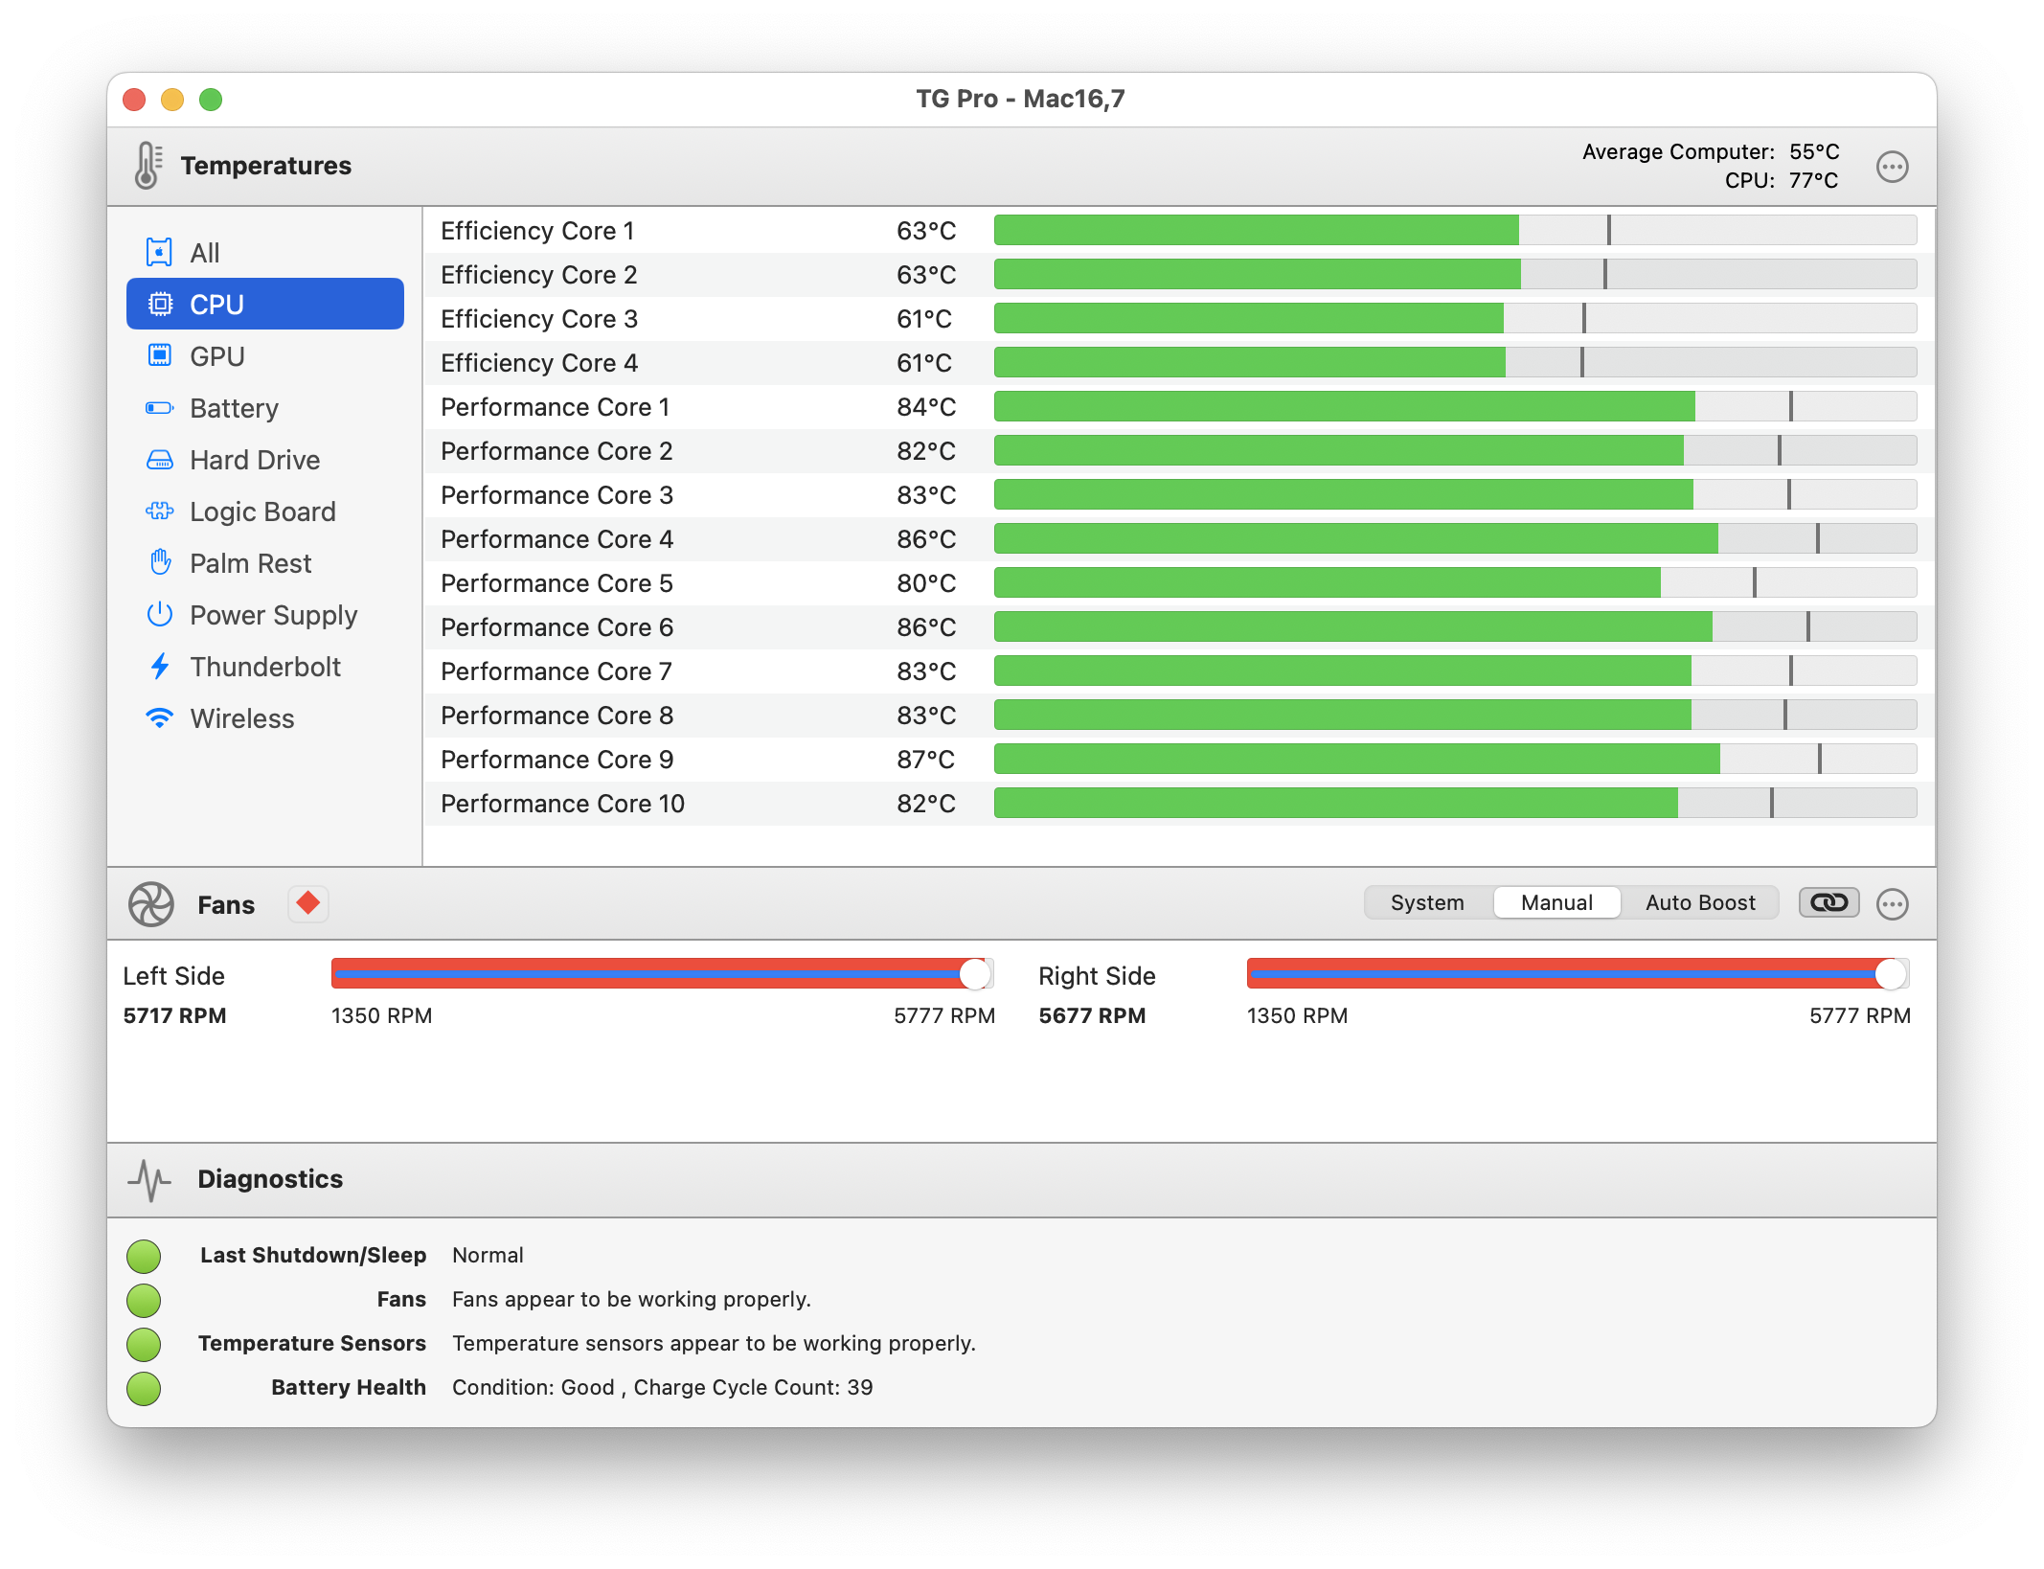Select the Performance Core 3 row
Viewport: 2044px width, 1569px height.
[x=1178, y=495]
